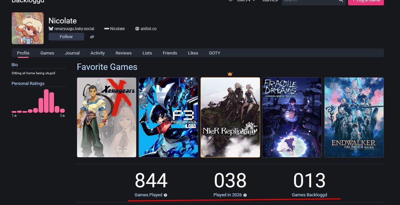Open the anilist.co link
400x205 pixels.
point(149,29)
